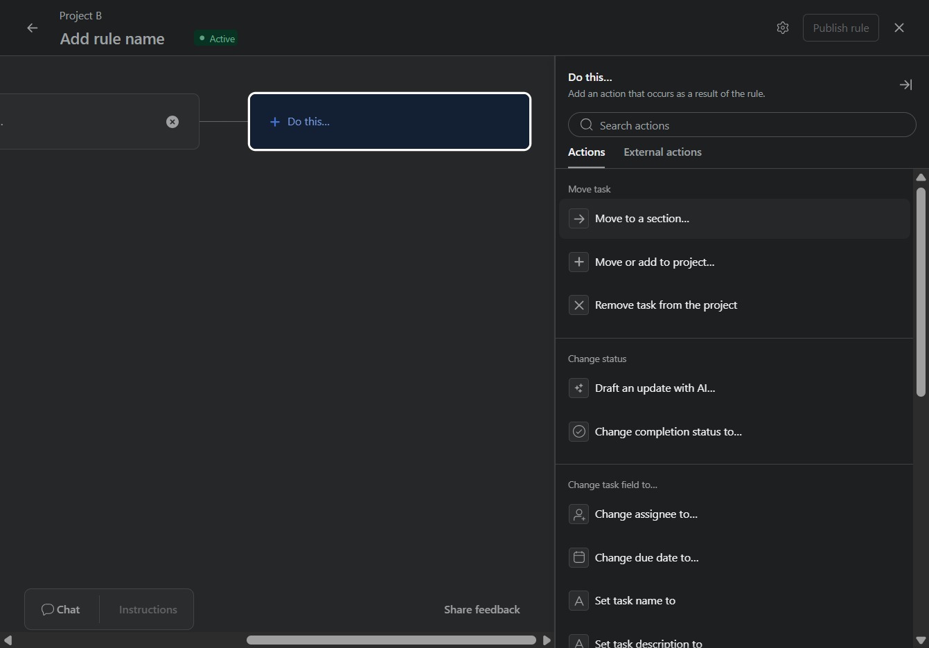Click the Project B breadcrumb text

click(x=80, y=16)
